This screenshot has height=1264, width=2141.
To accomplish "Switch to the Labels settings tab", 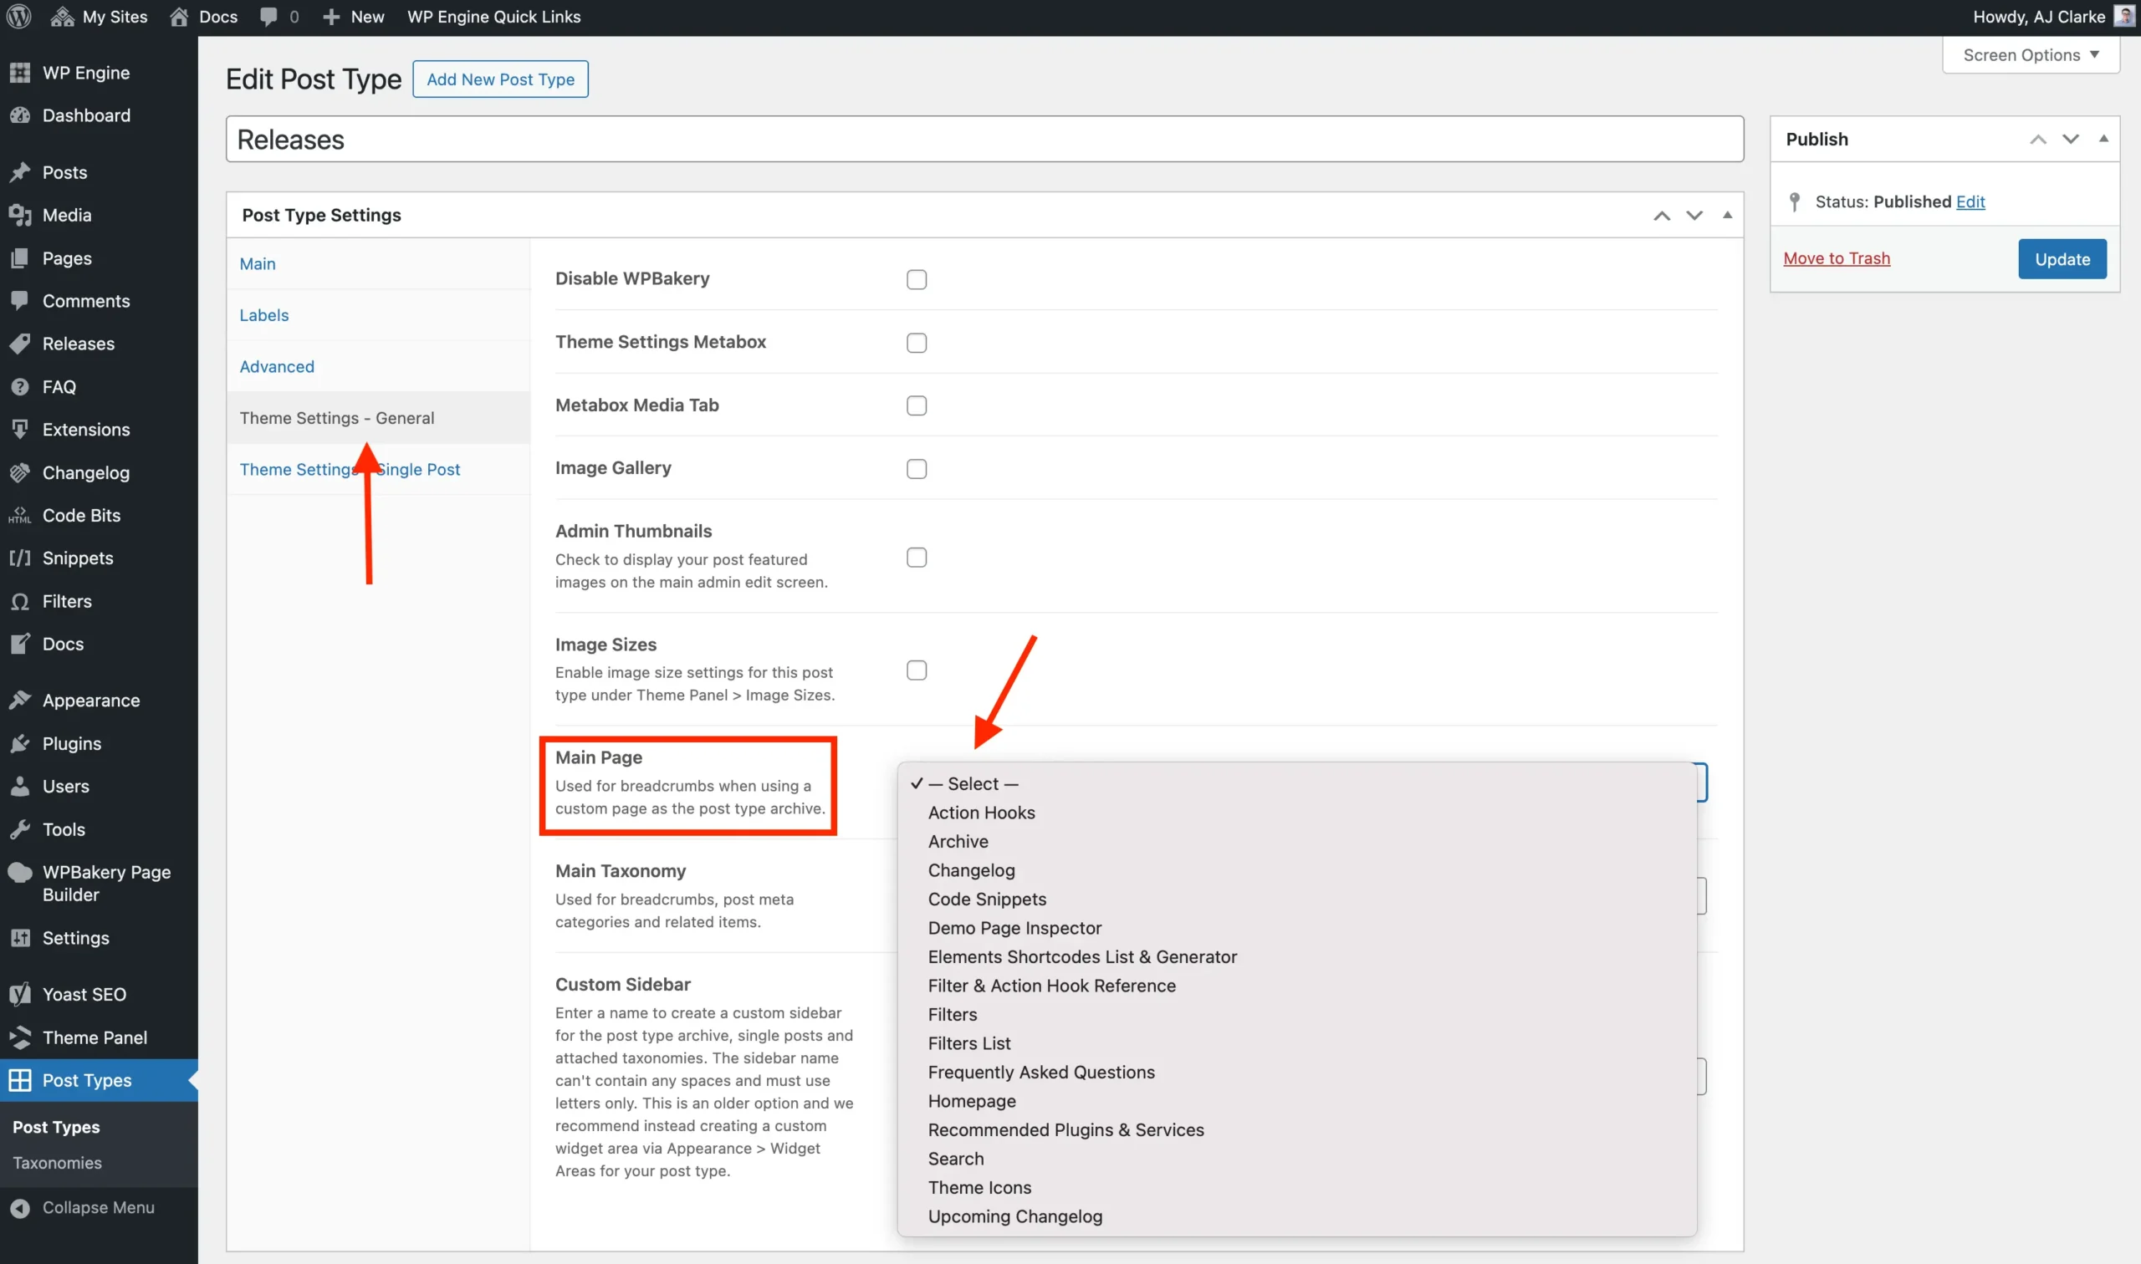I will 263,314.
